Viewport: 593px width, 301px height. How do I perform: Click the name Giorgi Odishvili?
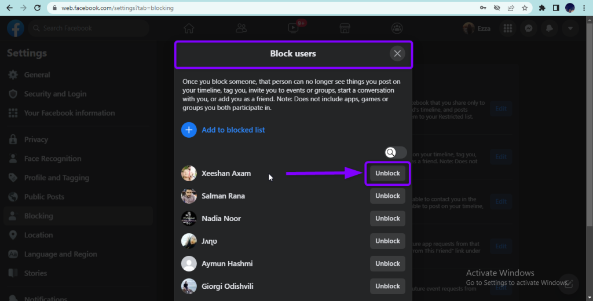point(227,287)
